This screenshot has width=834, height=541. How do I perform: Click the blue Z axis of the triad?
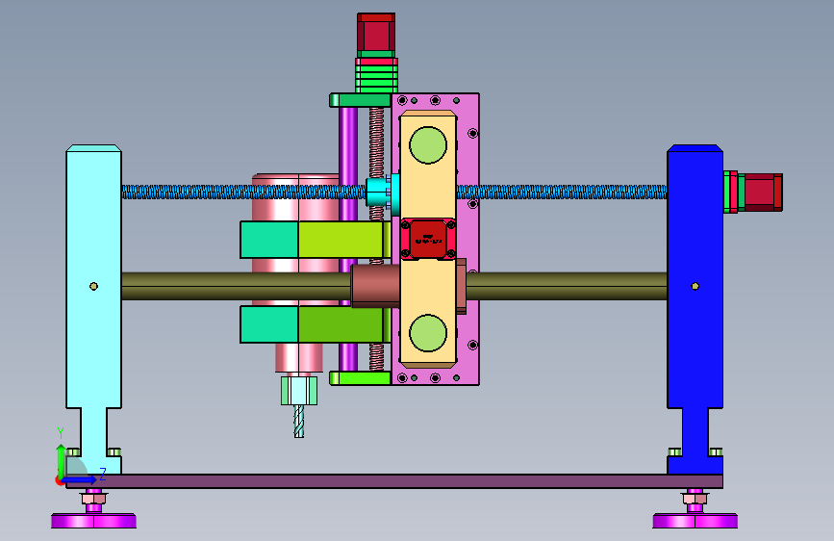coord(81,479)
